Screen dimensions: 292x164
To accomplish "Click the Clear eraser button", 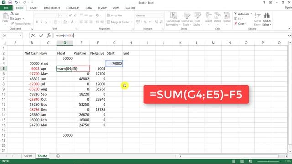I will coord(240,24).
